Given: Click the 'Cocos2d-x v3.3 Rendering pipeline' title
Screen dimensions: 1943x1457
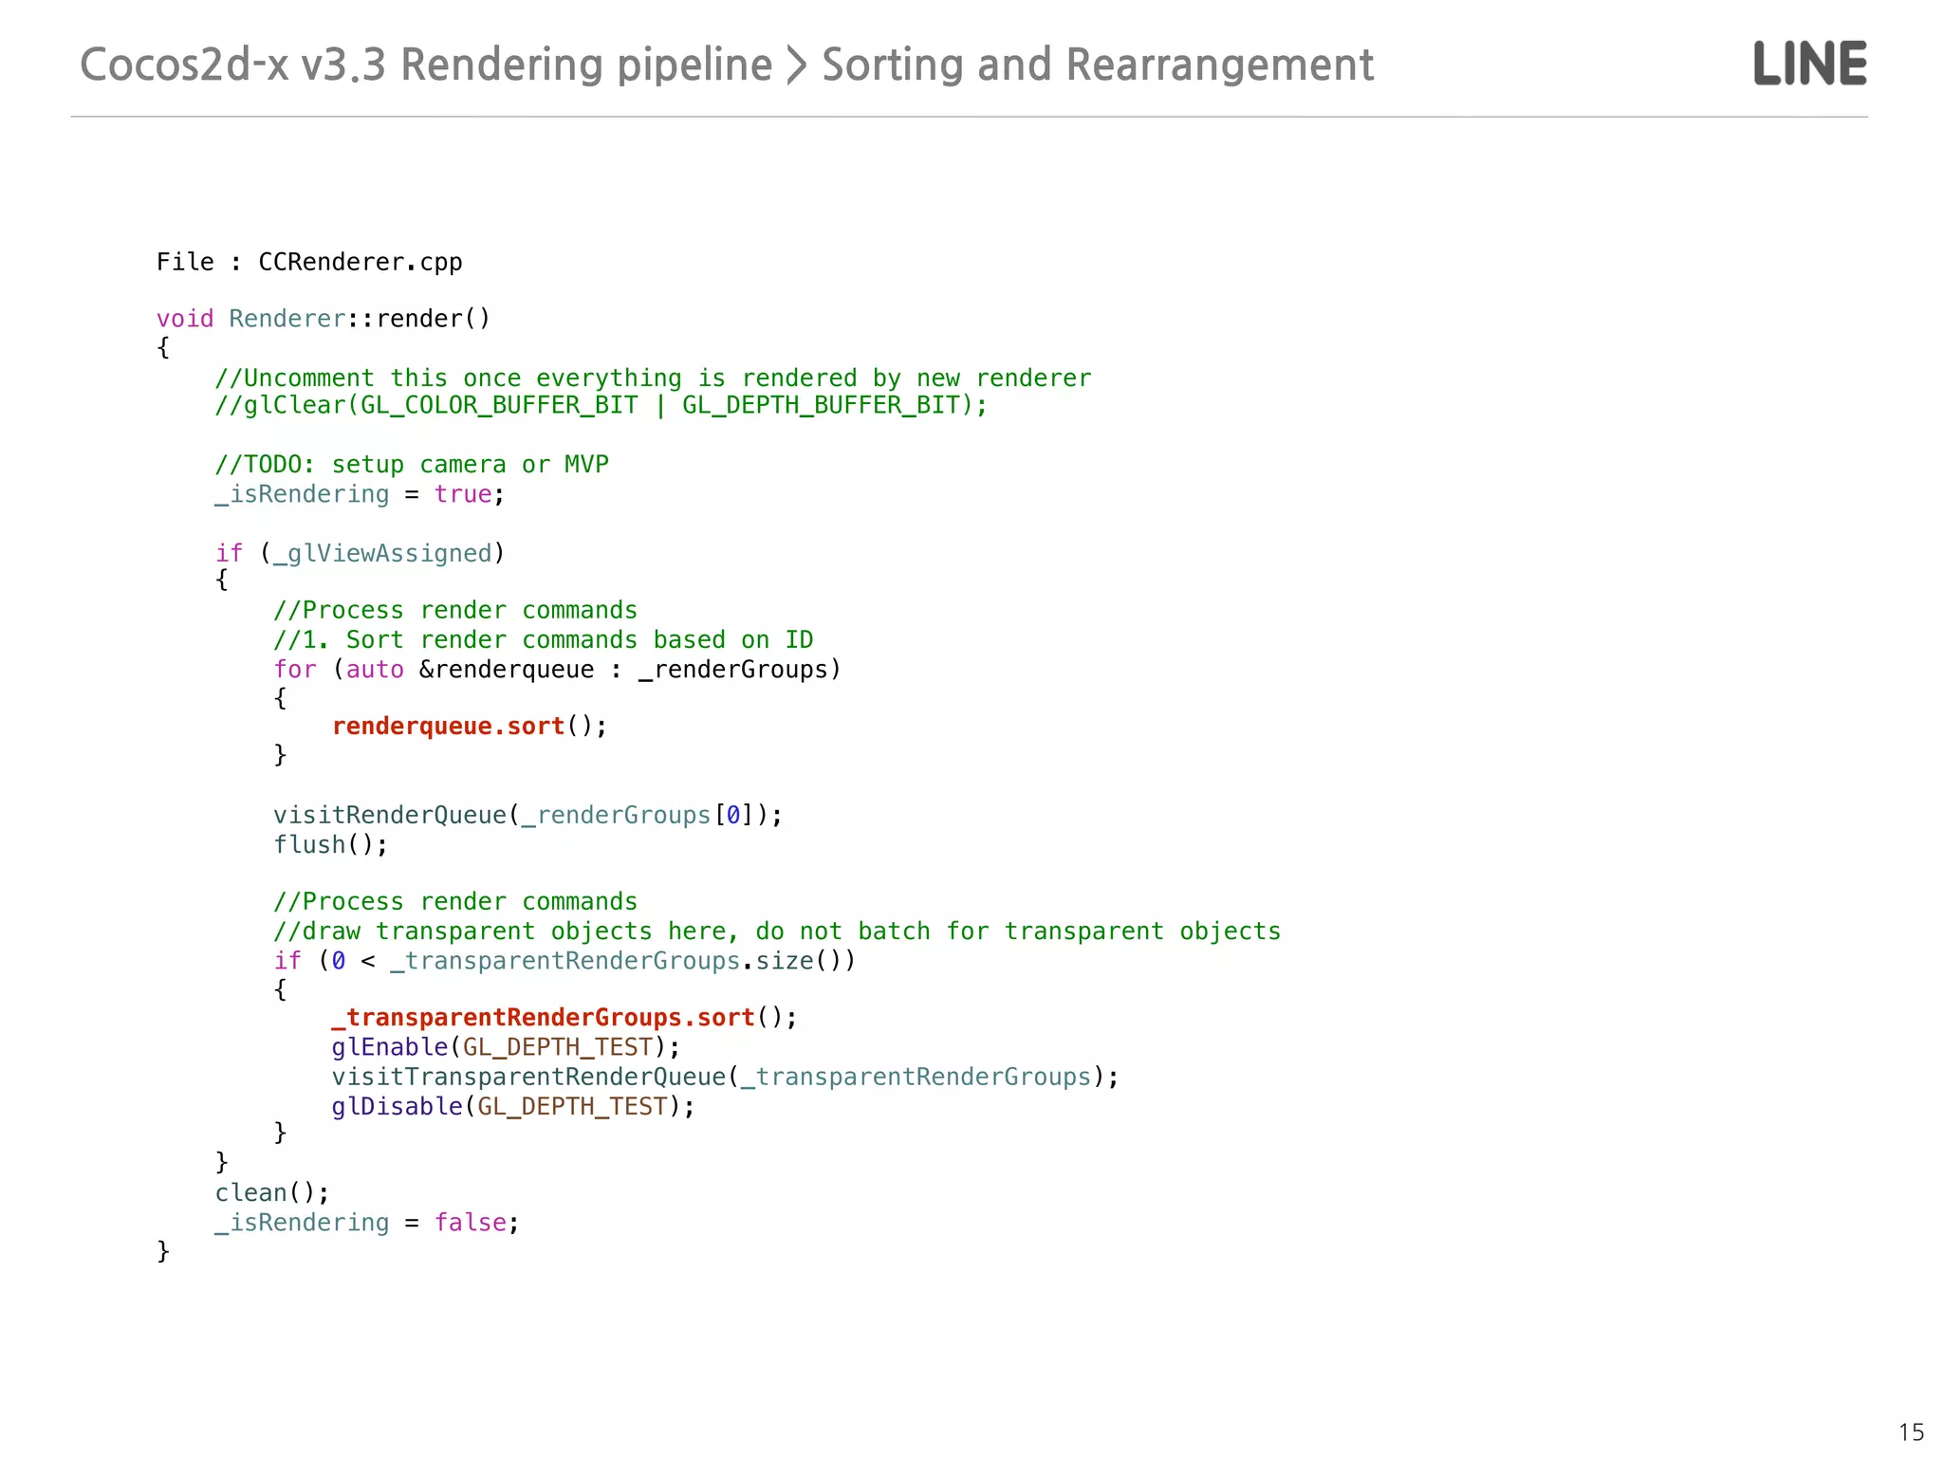Looking at the screenshot, I should click(426, 65).
